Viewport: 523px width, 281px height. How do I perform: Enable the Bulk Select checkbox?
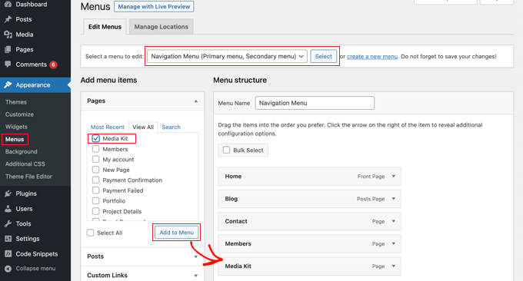coord(226,150)
